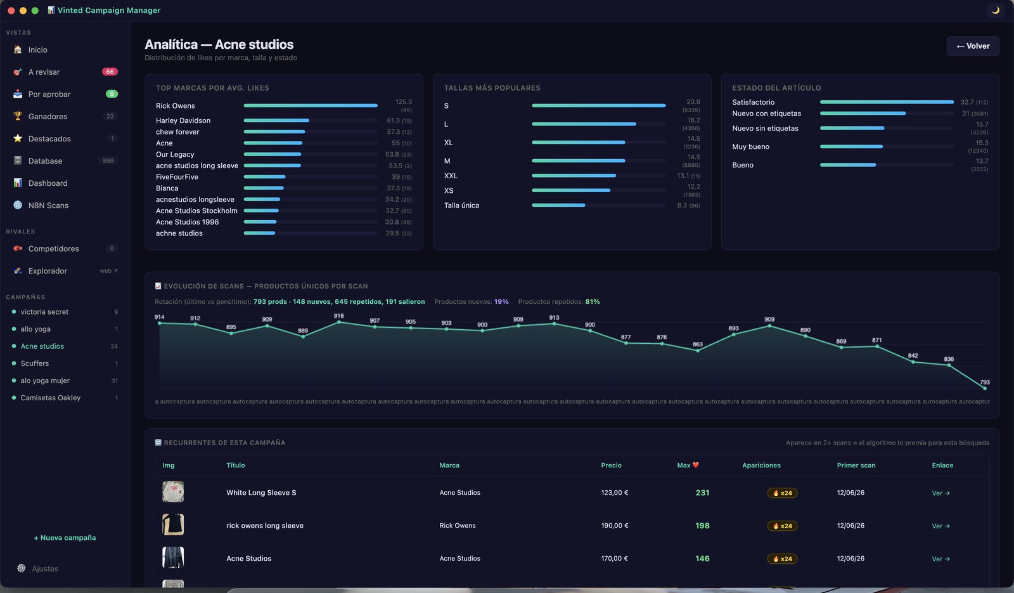Create a campaign with + Nueva campaña

(65, 538)
